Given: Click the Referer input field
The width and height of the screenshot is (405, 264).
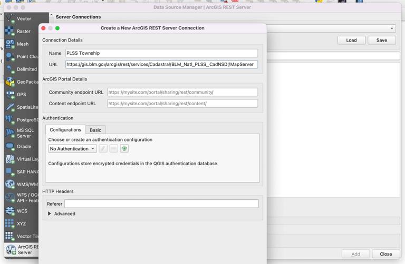Looking at the screenshot, I should tap(161, 204).
